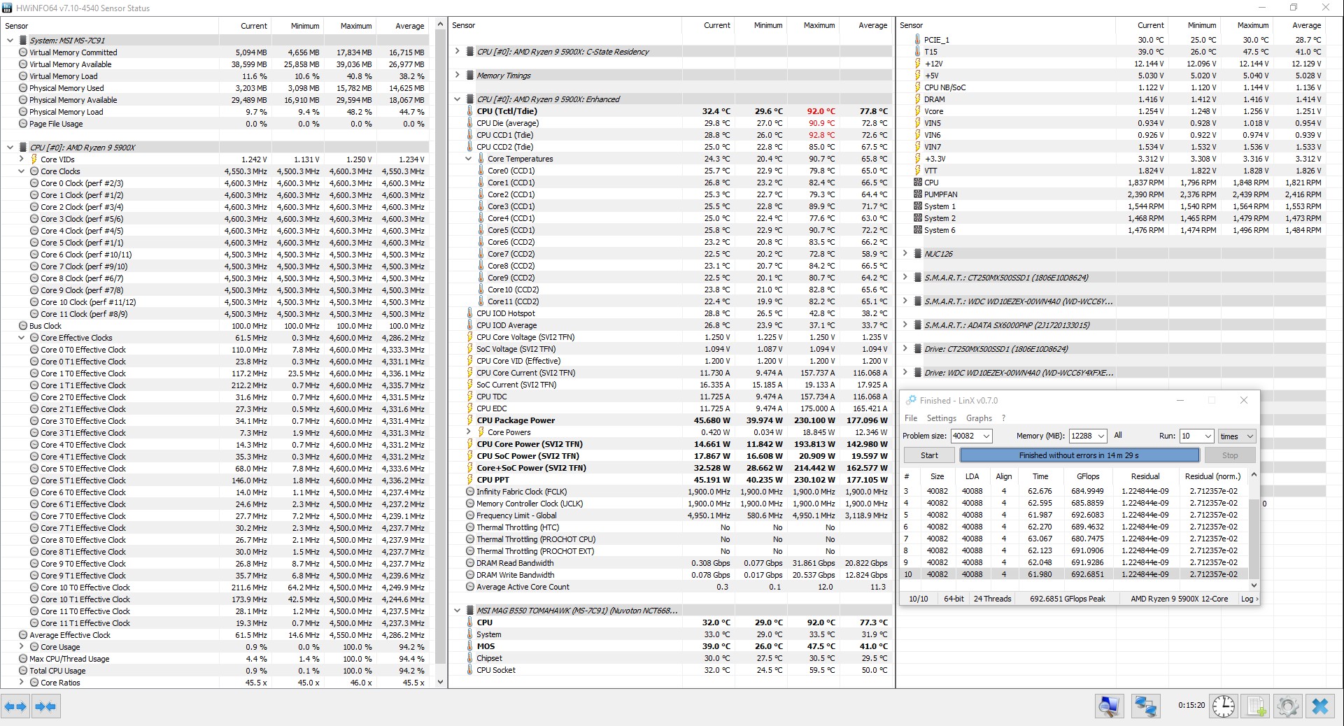This screenshot has width=1344, height=726.
Task: Click the blue X sensor close icon
Action: 1320,706
